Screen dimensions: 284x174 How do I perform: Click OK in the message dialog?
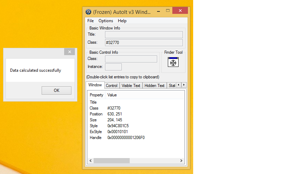coord(57,90)
